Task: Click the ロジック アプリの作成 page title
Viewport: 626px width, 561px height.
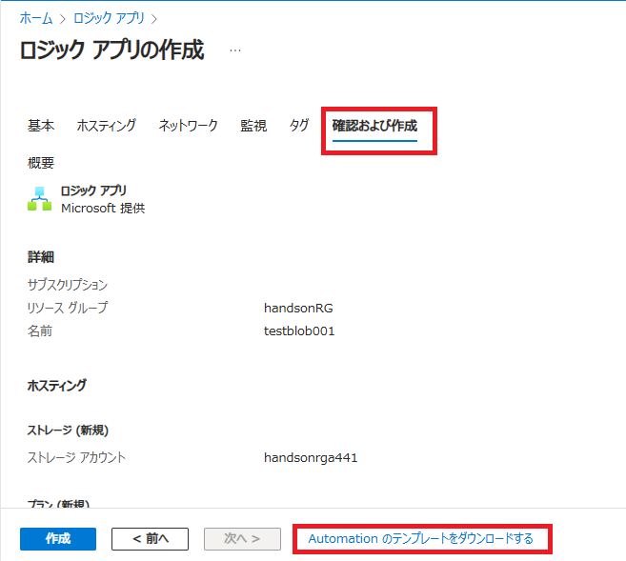Action: point(112,50)
